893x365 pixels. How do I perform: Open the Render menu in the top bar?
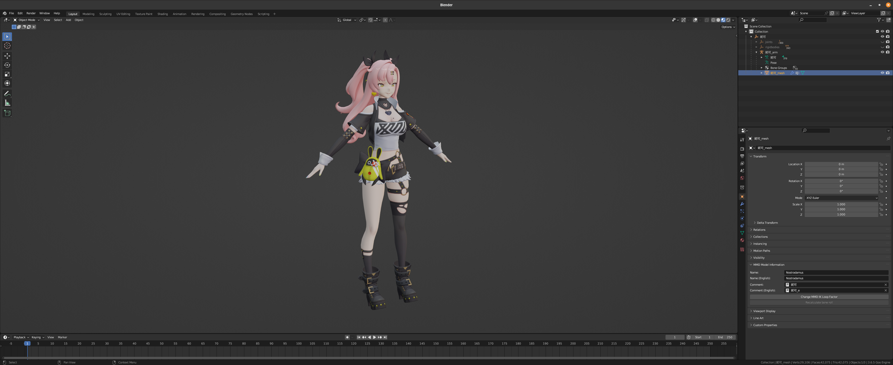click(x=31, y=13)
